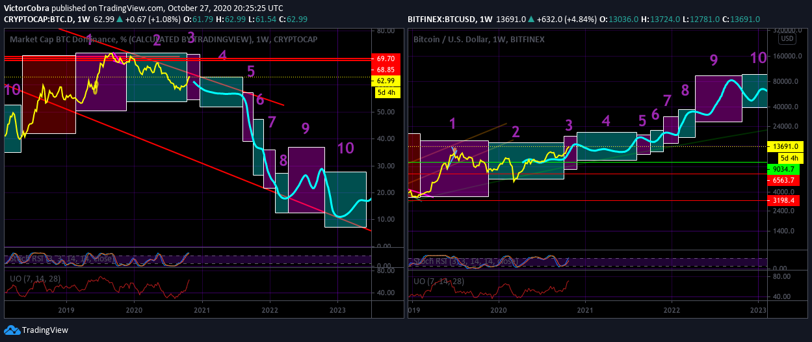The width and height of the screenshot is (812, 342).
Task: Select the yellow 62.99 current price label
Action: click(386, 81)
